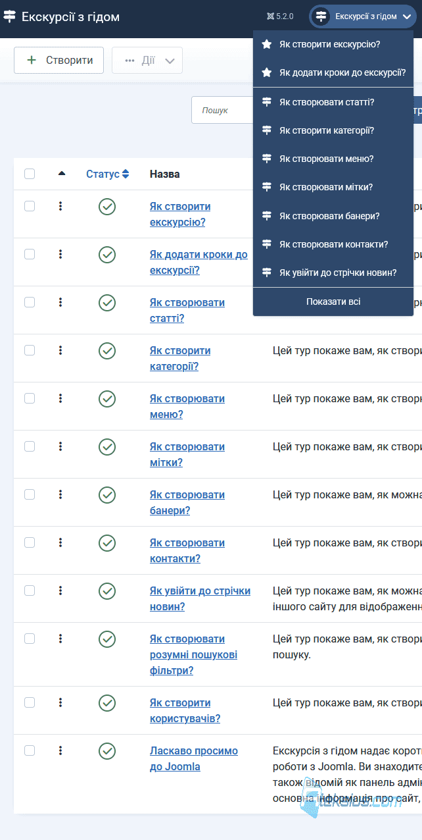Open the three-dots menu for Як створювати банери? row
Screen dimensions: 422x840
(60, 494)
